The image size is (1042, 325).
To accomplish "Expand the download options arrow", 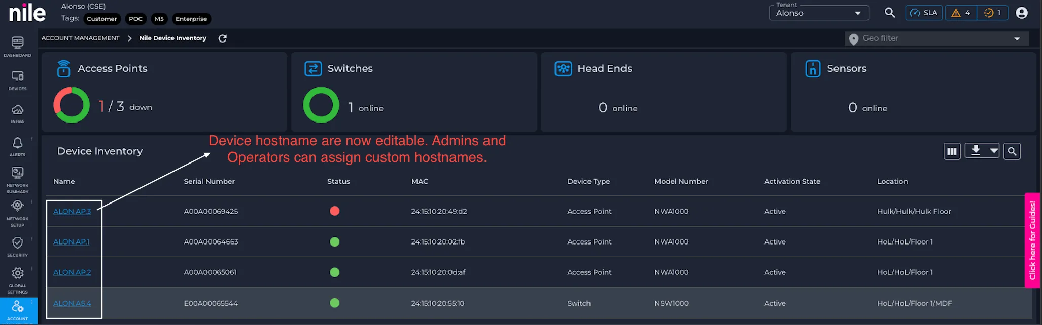I will click(994, 151).
